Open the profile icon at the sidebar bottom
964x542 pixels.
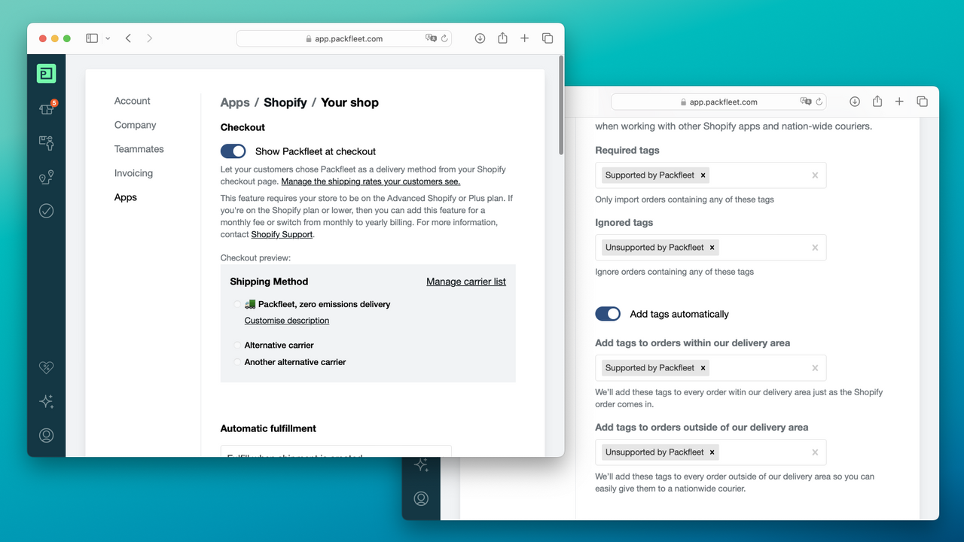46,435
